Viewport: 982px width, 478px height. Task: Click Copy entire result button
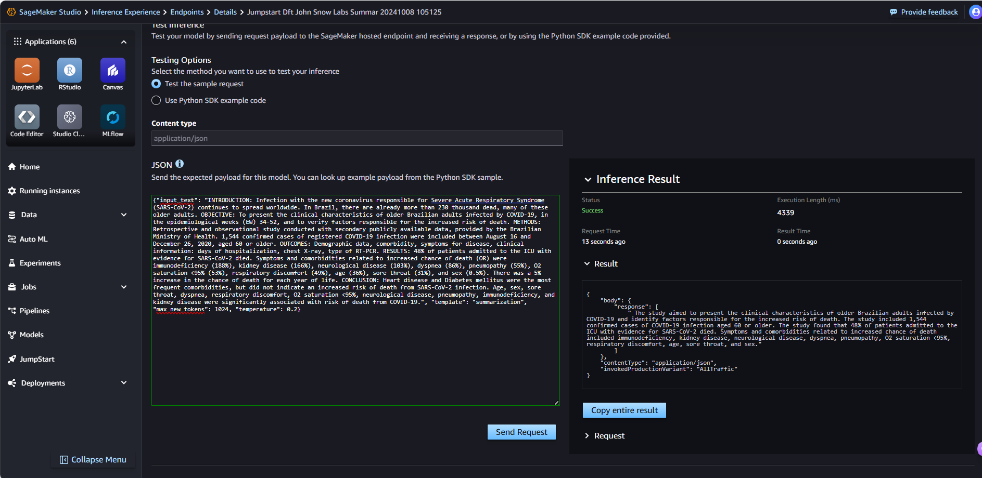tap(624, 410)
